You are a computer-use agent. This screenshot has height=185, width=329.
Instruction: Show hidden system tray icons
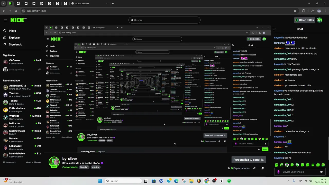click(x=288, y=181)
